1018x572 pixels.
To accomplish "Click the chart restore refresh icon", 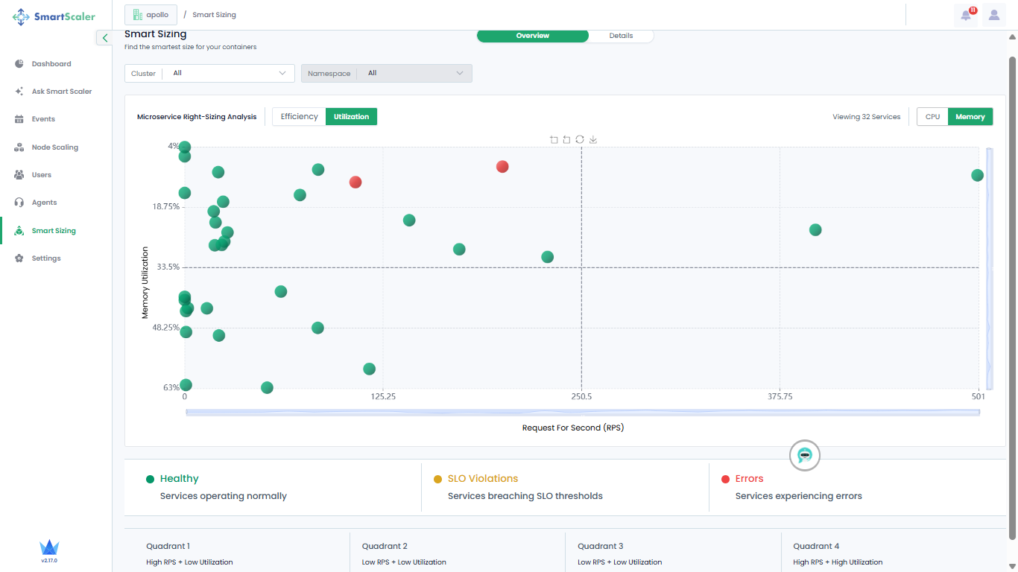I will tap(580, 139).
